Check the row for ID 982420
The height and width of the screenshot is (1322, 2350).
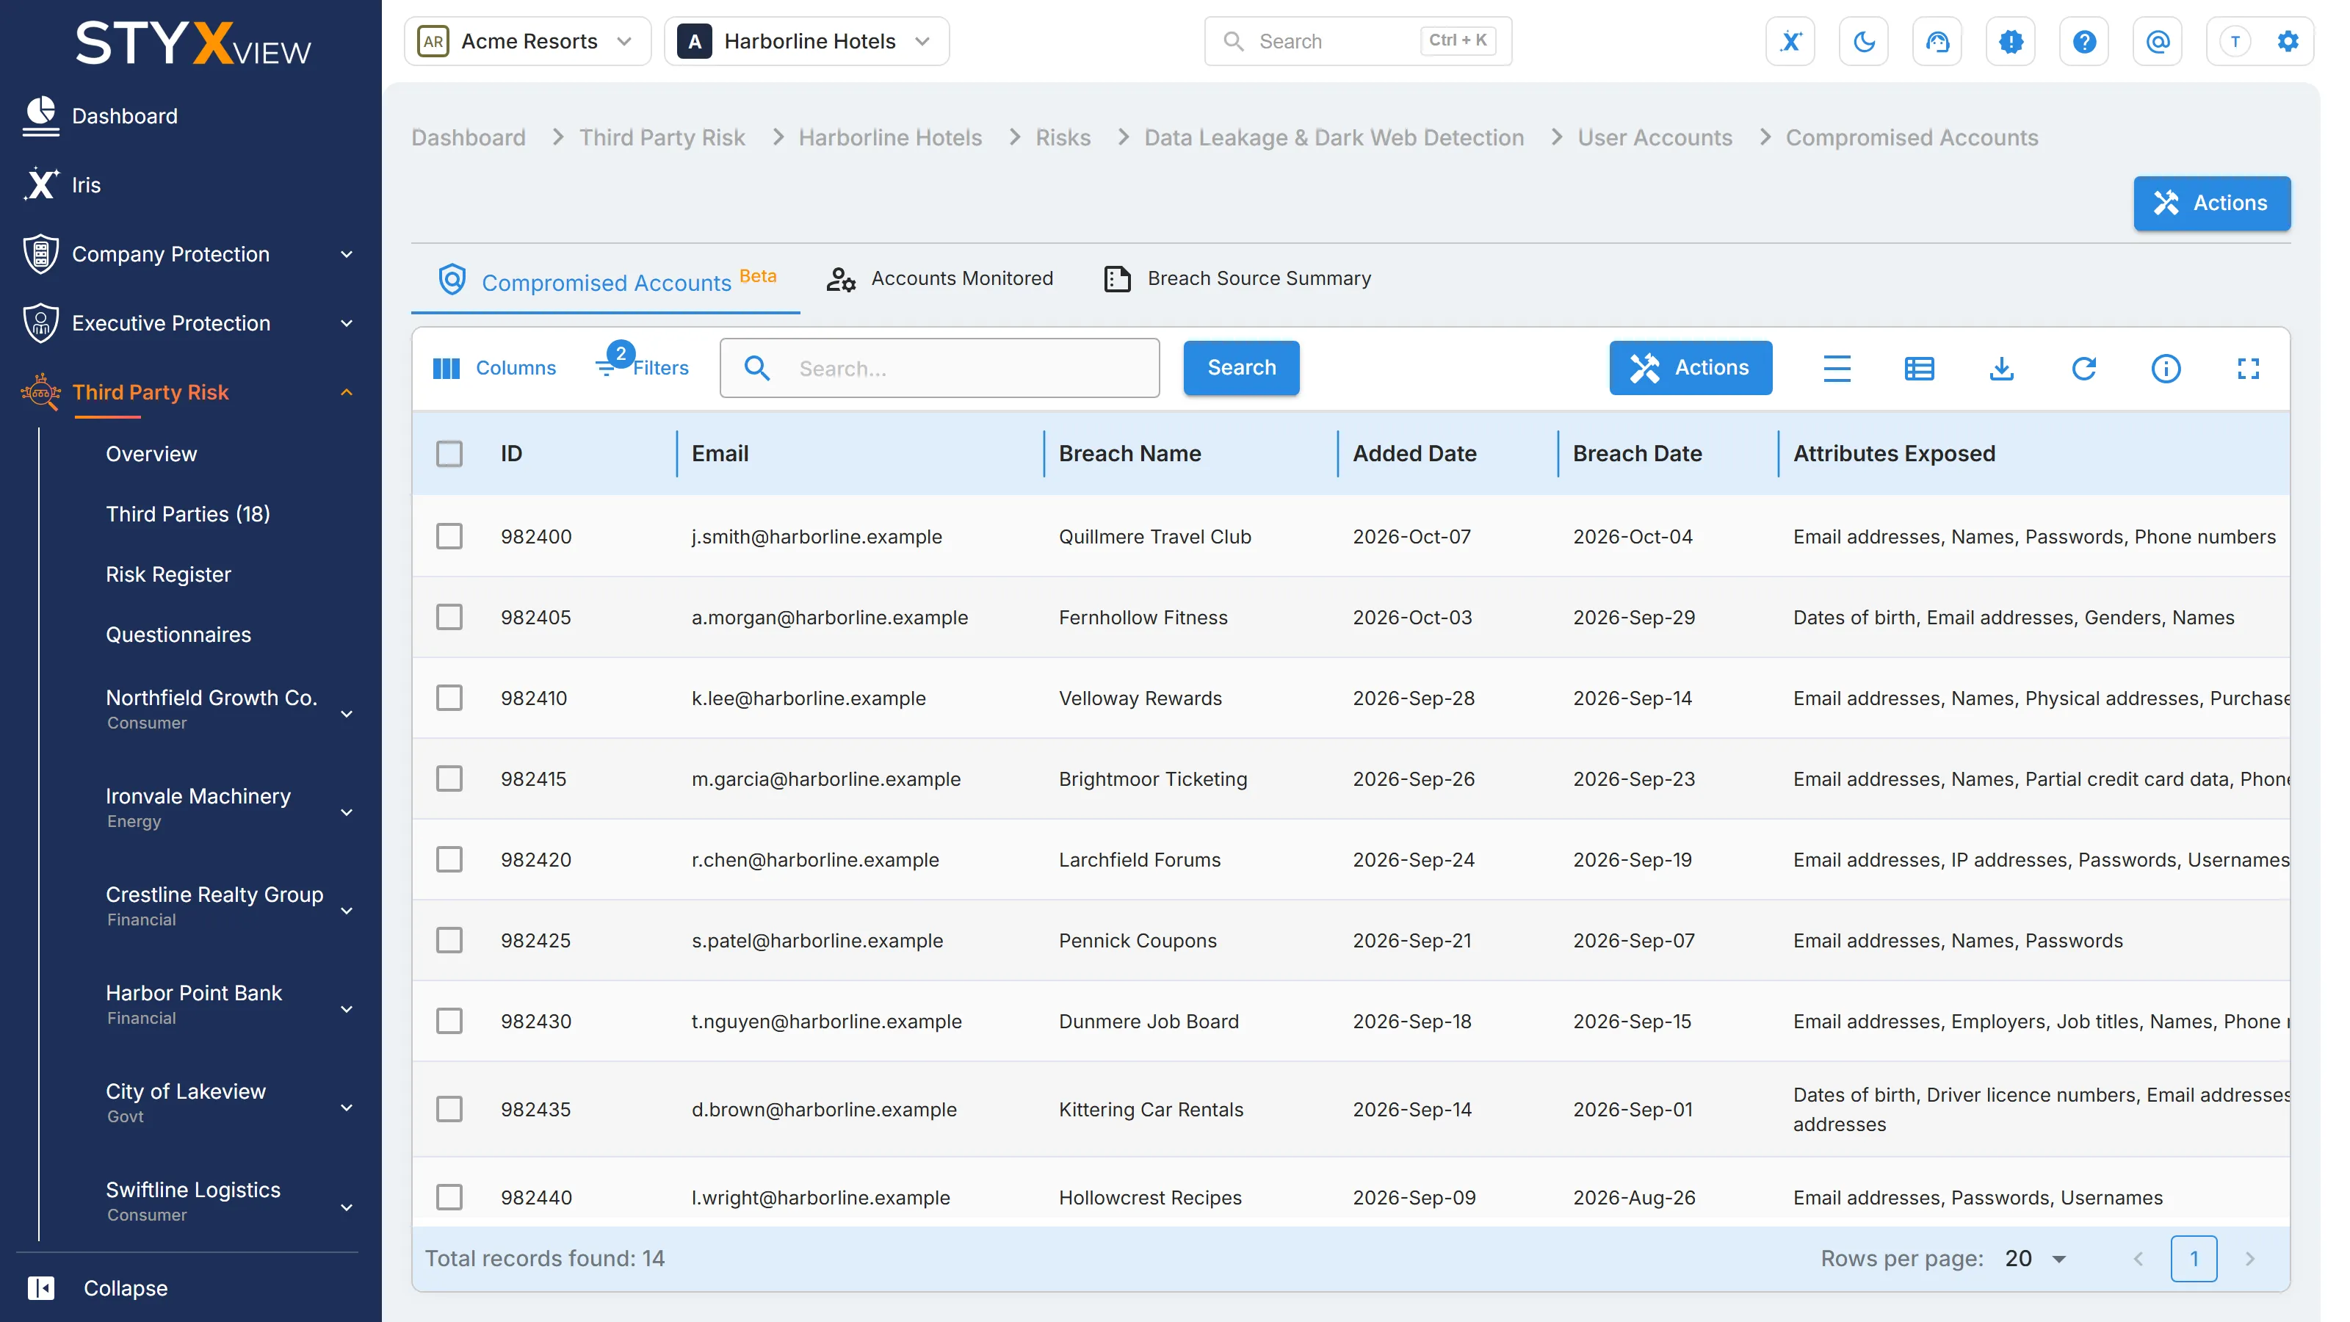click(x=449, y=859)
